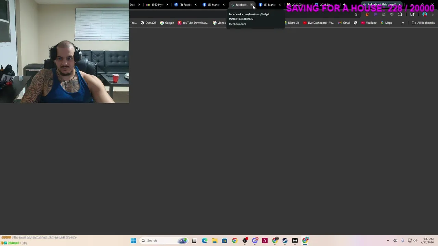This screenshot has width=438, height=246.
Task: Open the Gmail bookmark
Action: point(344,23)
